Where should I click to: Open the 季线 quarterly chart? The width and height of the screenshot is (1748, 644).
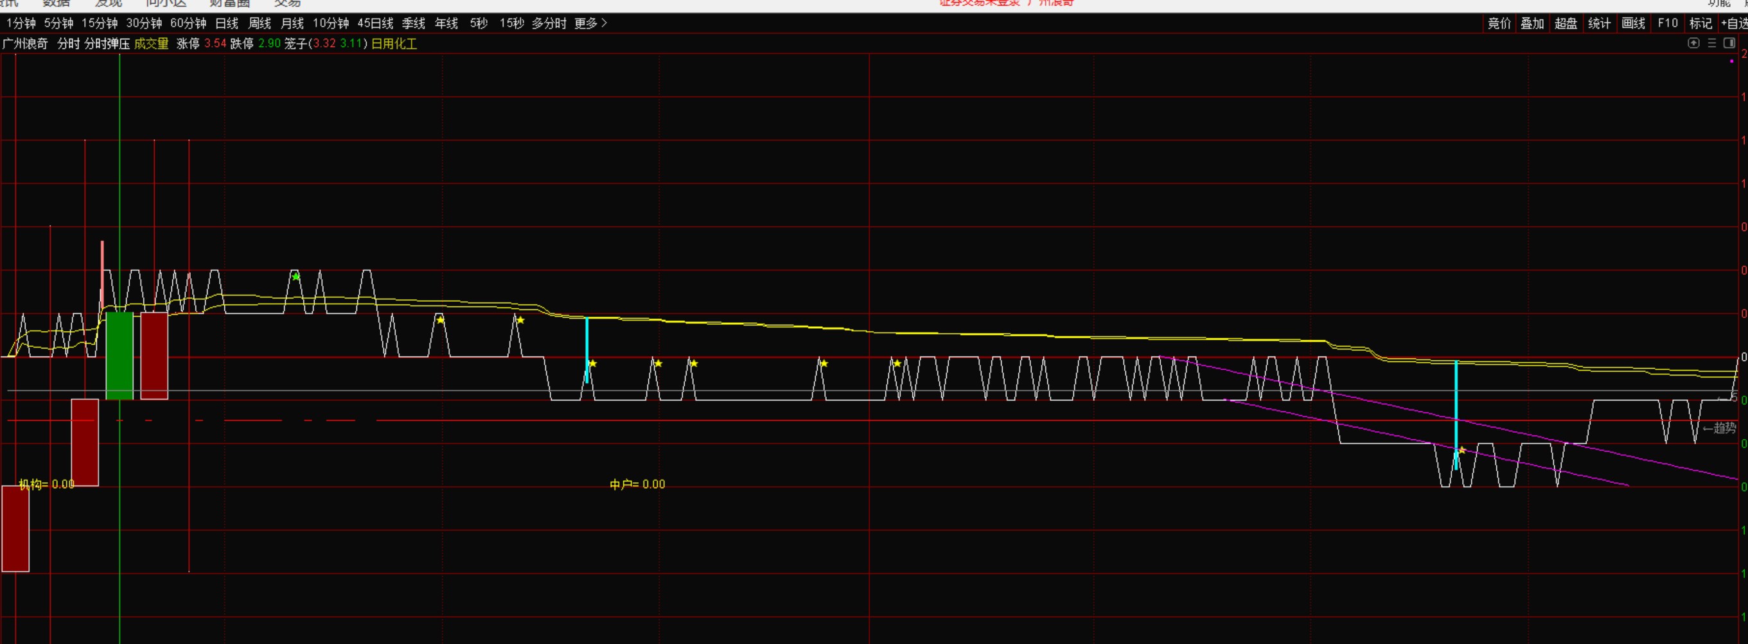pos(413,24)
